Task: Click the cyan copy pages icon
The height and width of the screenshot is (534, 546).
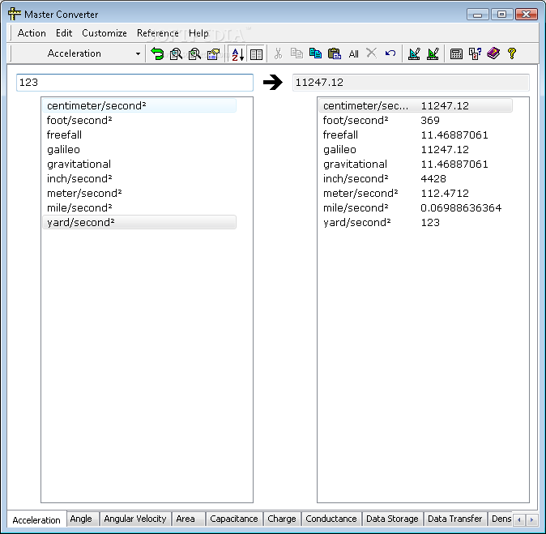Action: pos(315,53)
